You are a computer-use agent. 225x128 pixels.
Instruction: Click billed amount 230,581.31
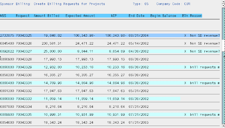coord(51,43)
